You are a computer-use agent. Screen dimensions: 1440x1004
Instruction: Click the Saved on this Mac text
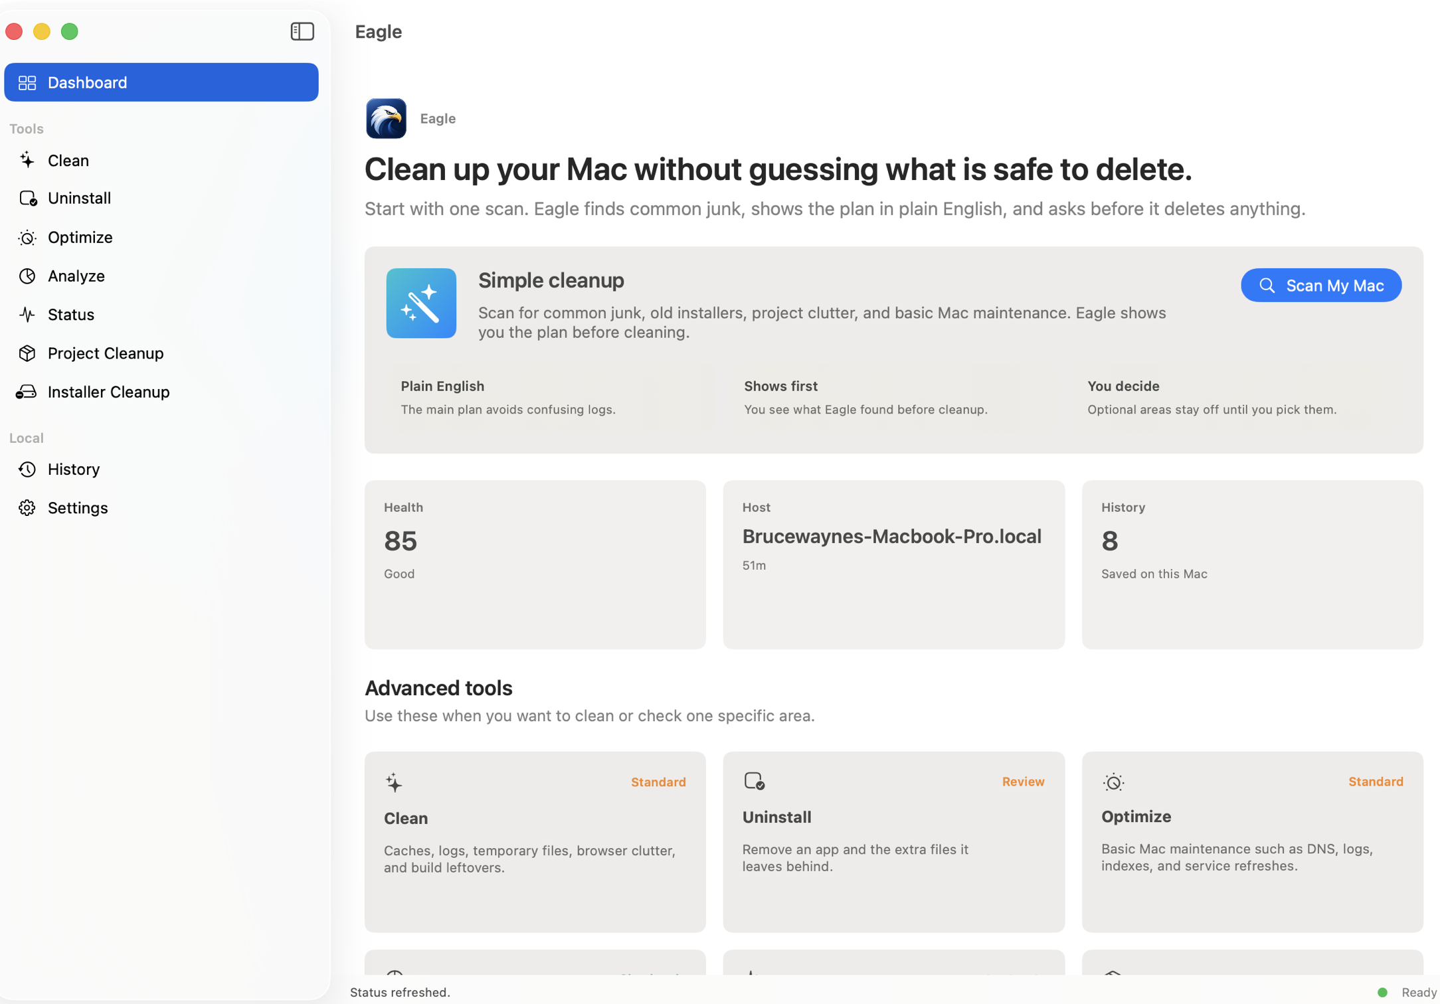[x=1154, y=573]
